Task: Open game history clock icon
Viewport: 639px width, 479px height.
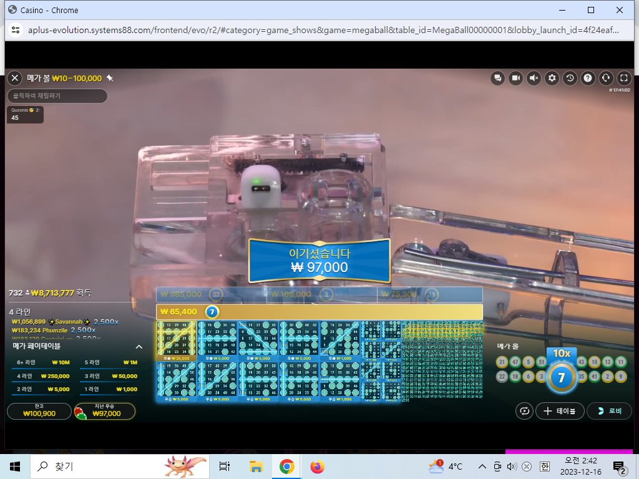Action: [570, 78]
